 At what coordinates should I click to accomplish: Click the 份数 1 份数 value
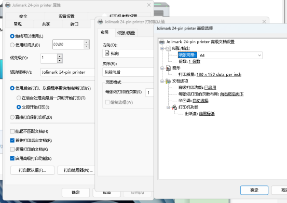tap(195, 61)
